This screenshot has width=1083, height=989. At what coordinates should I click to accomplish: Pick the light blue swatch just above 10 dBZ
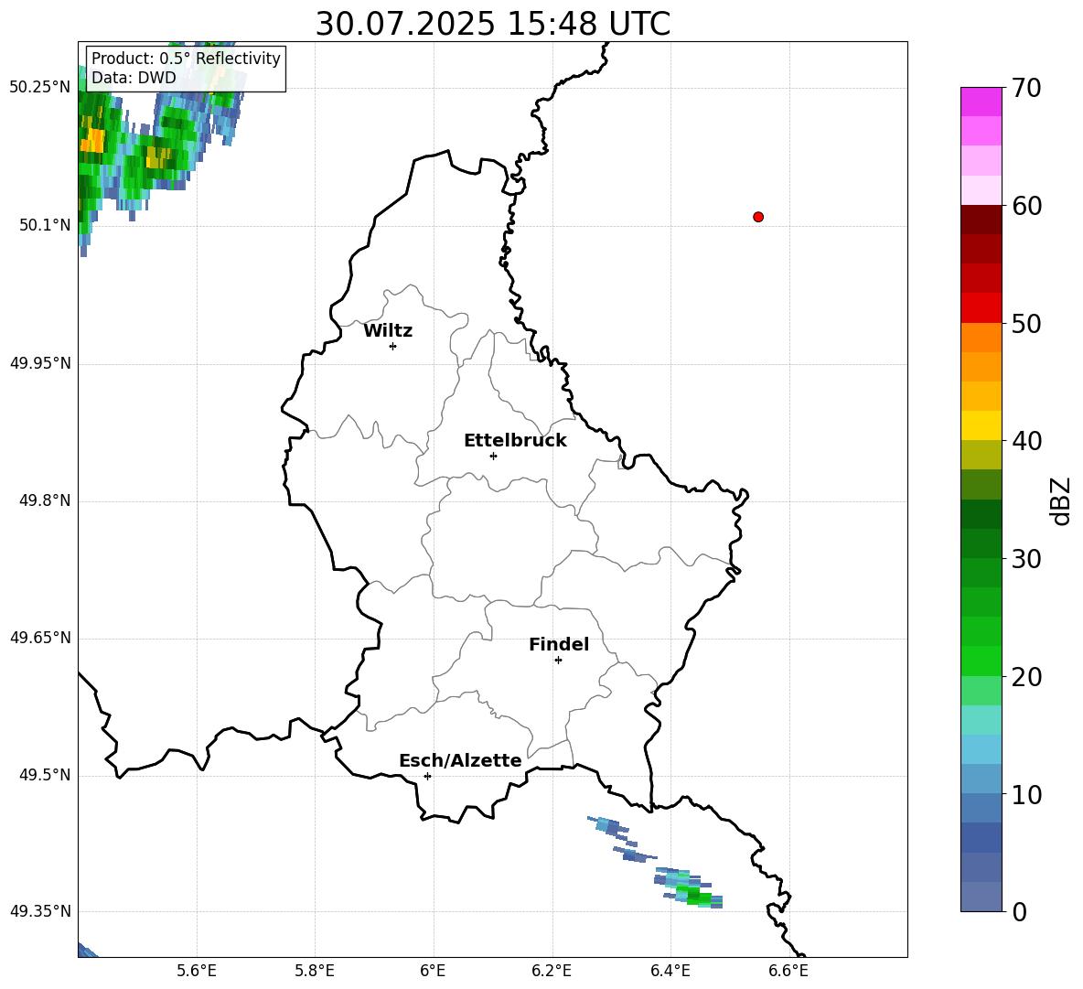point(981,779)
